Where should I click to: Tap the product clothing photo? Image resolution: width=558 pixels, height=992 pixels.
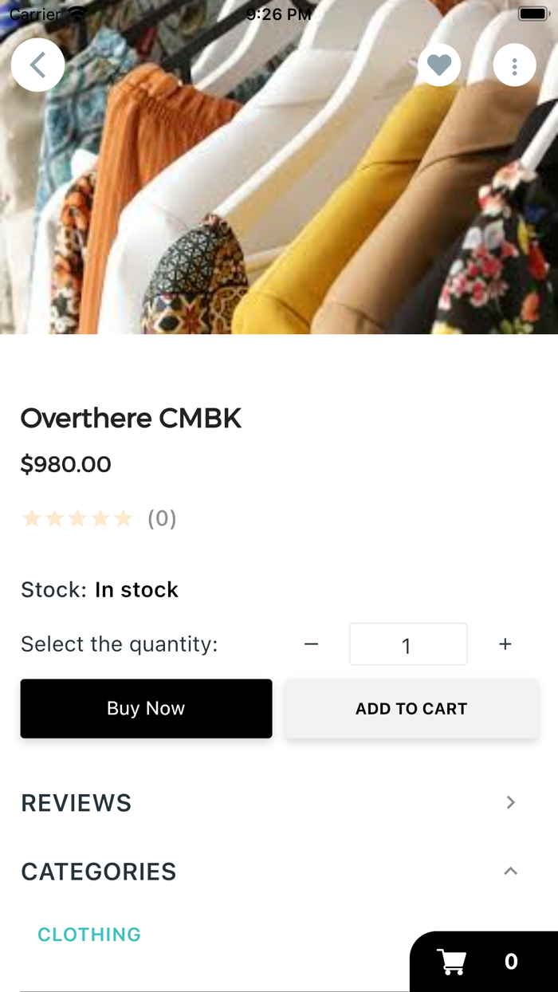click(x=279, y=199)
